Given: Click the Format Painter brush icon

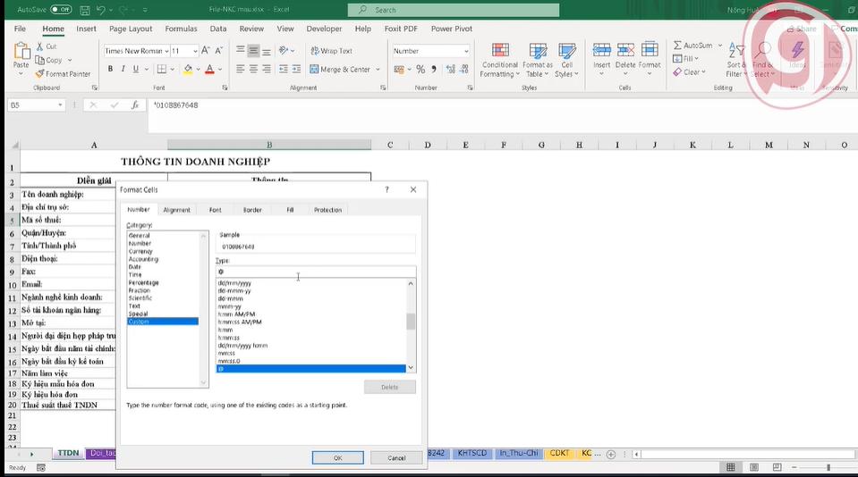Looking at the screenshot, I should click(x=39, y=74).
